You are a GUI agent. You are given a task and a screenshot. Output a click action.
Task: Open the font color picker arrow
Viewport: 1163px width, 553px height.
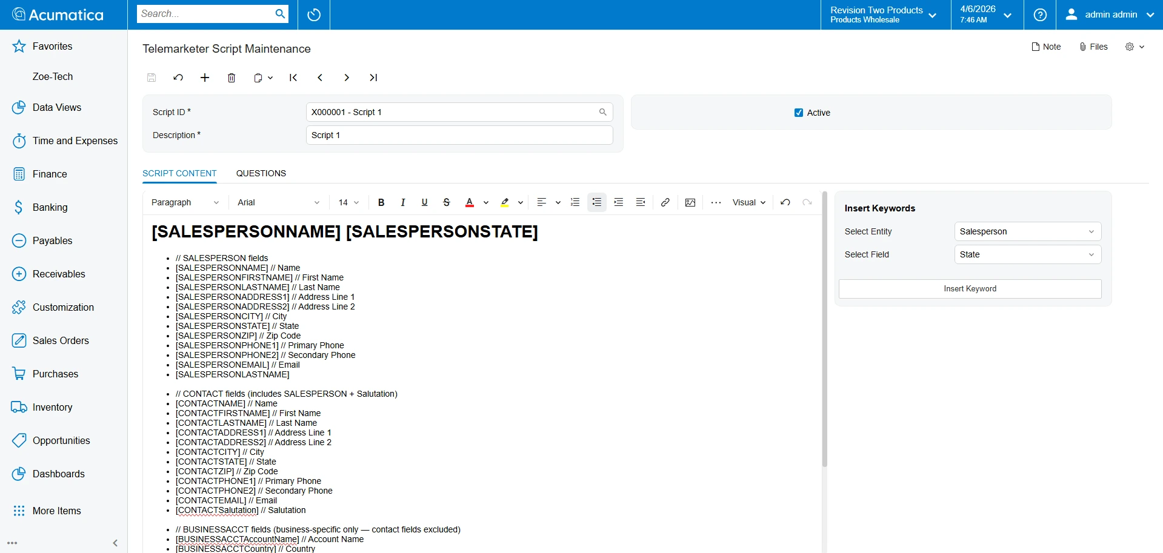tap(486, 202)
